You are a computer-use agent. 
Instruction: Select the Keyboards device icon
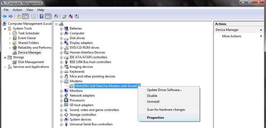click(66, 72)
